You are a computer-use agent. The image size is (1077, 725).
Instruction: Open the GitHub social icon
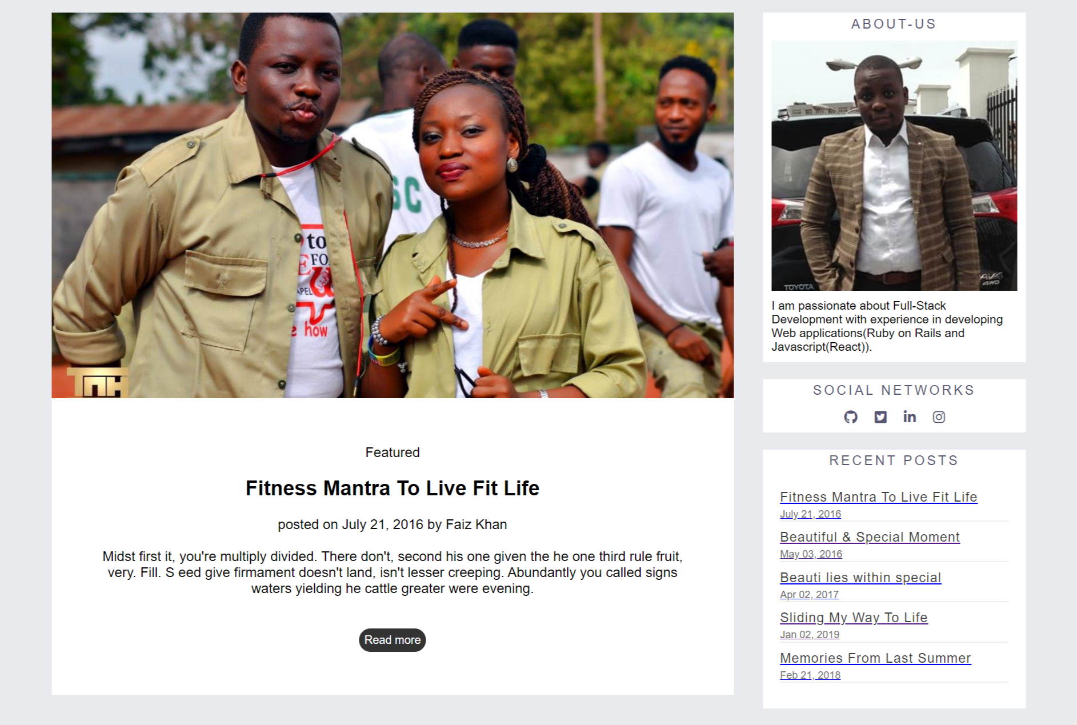pos(850,417)
